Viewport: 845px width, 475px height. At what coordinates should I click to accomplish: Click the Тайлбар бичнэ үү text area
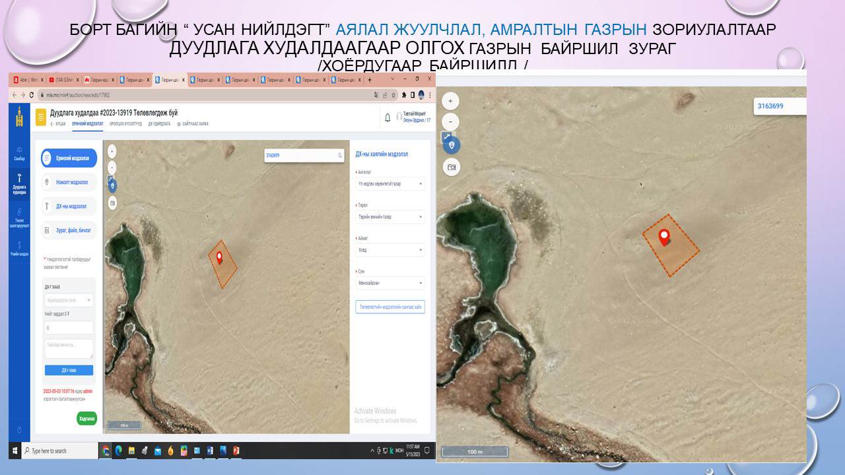click(69, 348)
